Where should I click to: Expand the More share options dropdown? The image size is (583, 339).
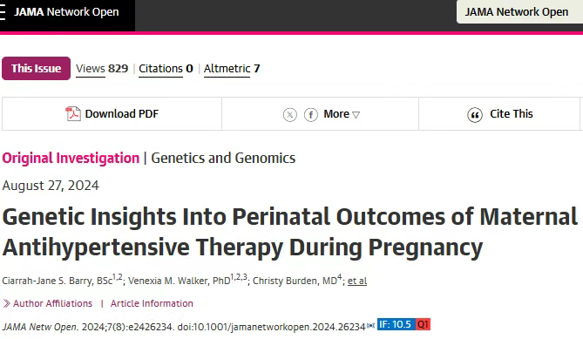[x=342, y=114]
